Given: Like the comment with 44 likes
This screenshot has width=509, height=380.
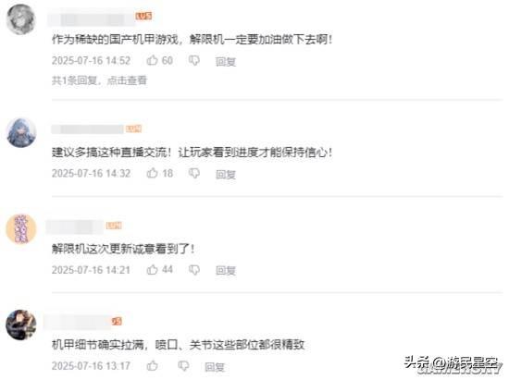Looking at the screenshot, I should pyautogui.click(x=153, y=269).
